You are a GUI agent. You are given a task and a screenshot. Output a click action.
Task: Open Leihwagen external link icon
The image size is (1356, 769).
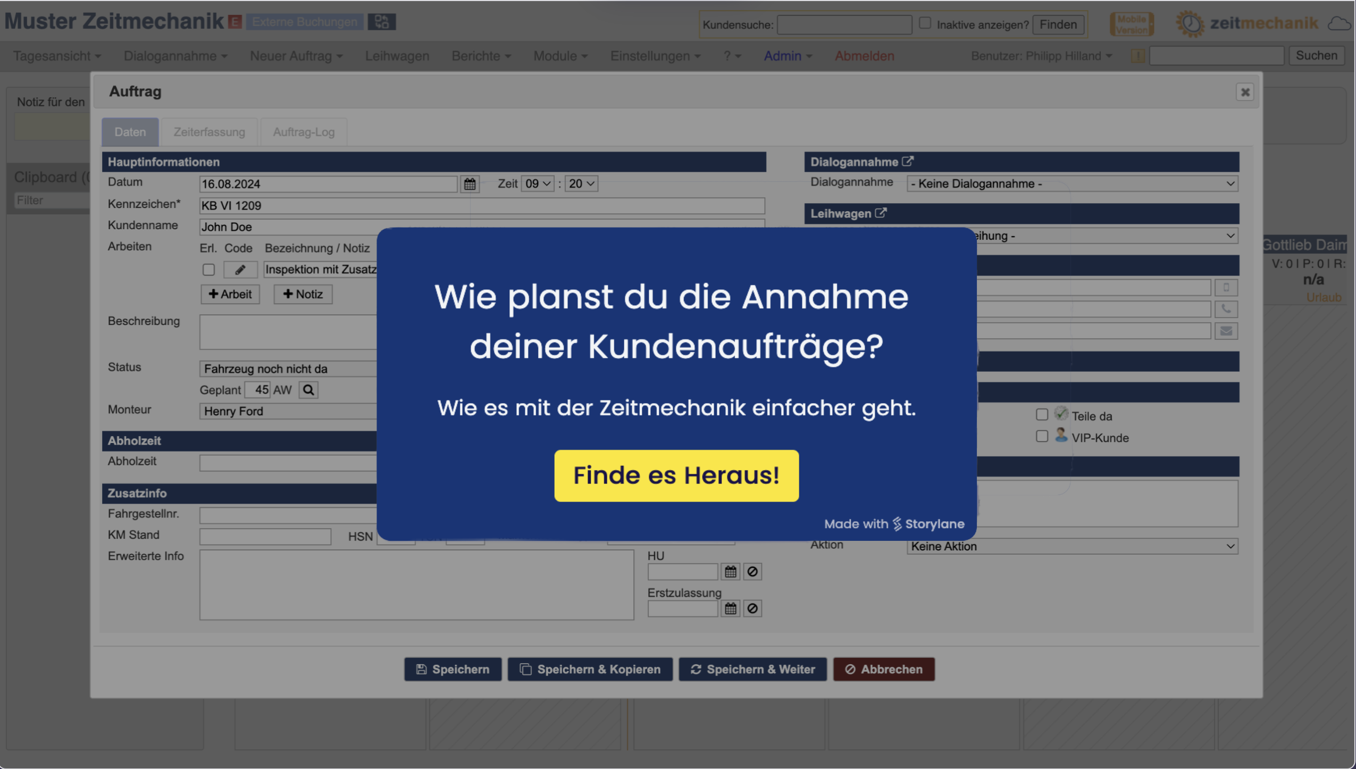coord(881,213)
